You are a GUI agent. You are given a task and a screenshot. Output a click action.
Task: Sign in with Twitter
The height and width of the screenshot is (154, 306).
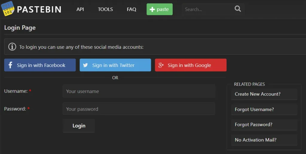tap(115, 65)
